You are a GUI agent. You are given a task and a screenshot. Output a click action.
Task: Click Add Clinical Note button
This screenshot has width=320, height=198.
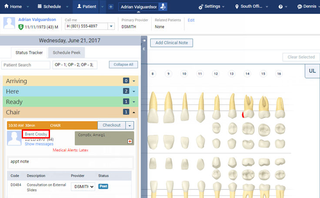171,43
